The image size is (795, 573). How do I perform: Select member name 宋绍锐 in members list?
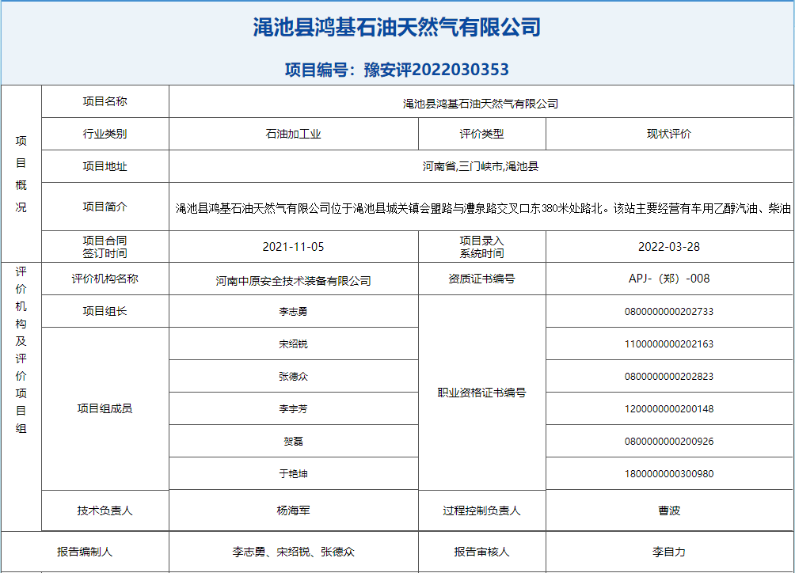[x=293, y=344]
